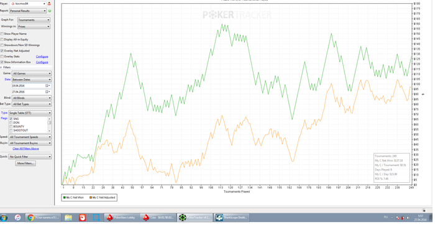Viewport: 435px width, 245px height.
Task: Switch to the PokerStars table taskbar window
Action: 158,218
